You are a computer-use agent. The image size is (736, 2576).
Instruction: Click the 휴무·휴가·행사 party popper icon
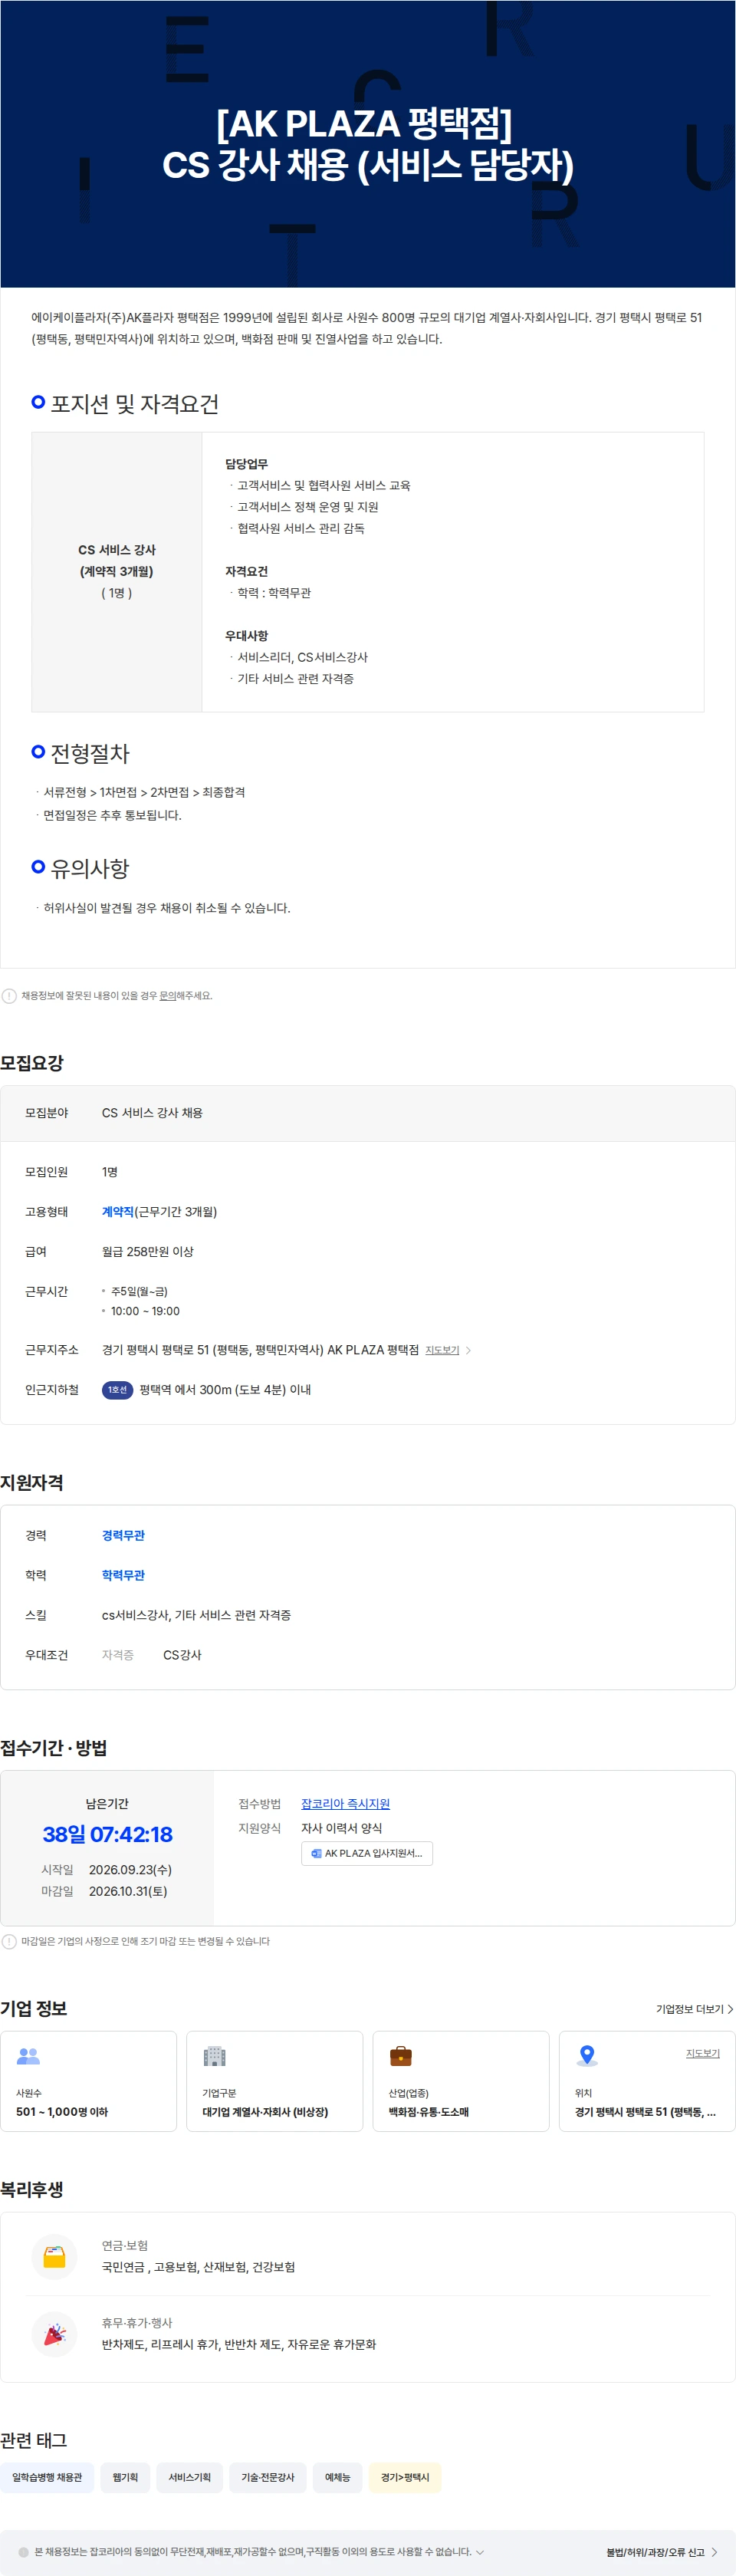(55, 2334)
